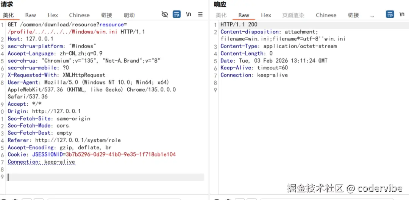Click the HTTP/1.1 200 status line
409x200 pixels.
coord(239,25)
